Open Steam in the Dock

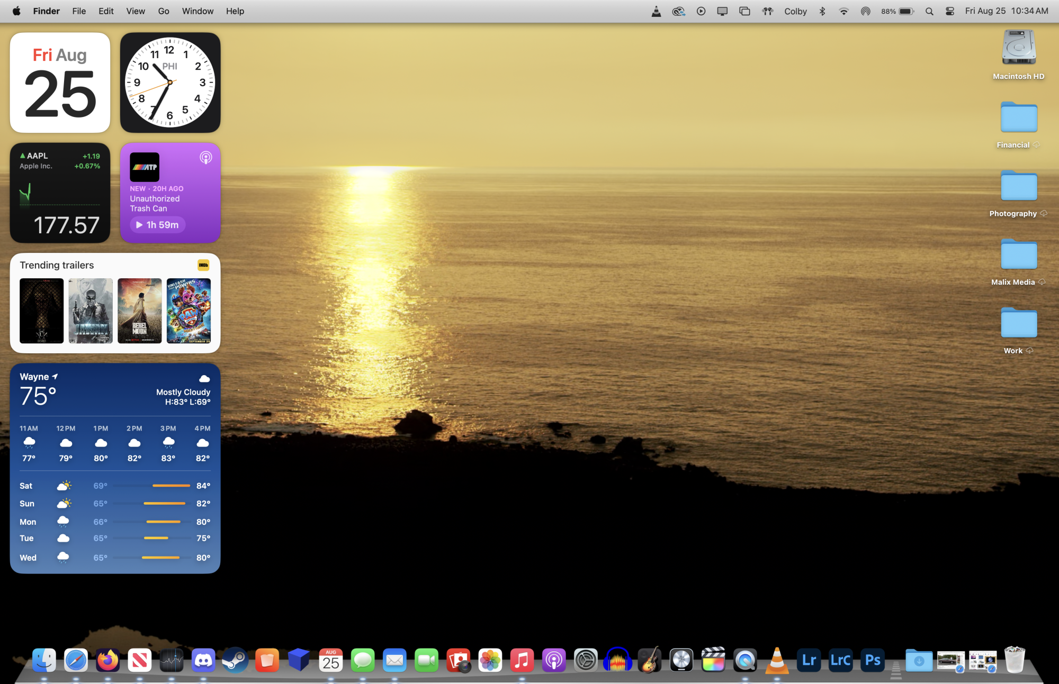235,660
